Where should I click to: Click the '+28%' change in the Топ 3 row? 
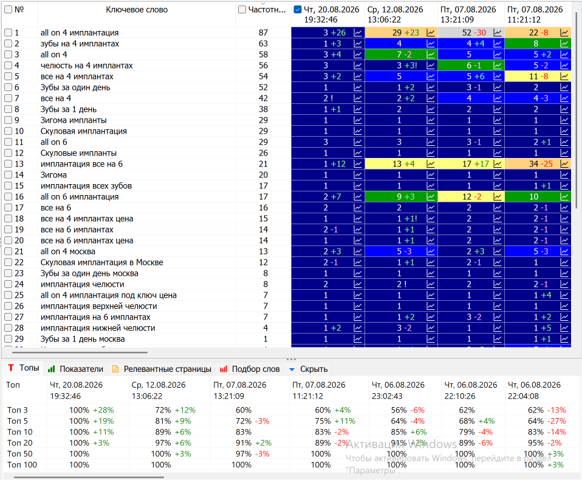click(x=103, y=410)
